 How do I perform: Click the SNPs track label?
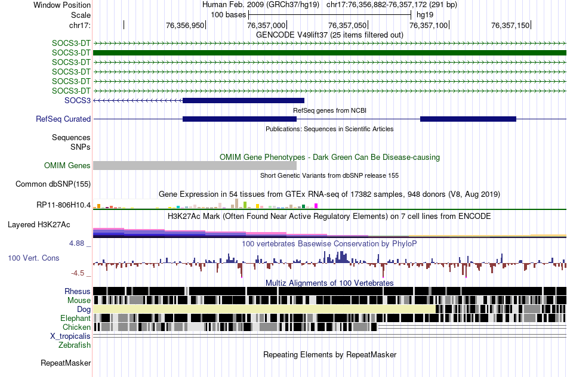(x=81, y=147)
